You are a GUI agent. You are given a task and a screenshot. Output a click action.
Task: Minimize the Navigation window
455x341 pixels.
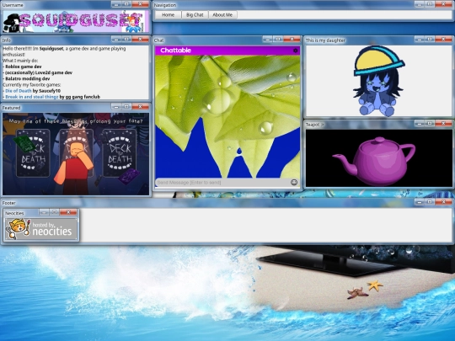(x=420, y=4)
